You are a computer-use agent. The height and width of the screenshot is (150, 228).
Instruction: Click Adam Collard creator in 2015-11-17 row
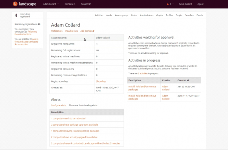point(166,97)
